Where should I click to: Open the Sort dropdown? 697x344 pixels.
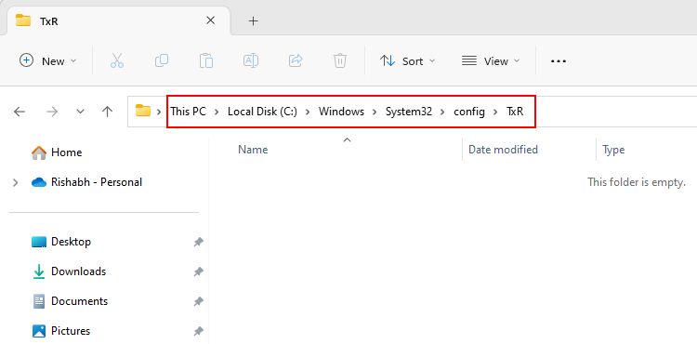408,60
